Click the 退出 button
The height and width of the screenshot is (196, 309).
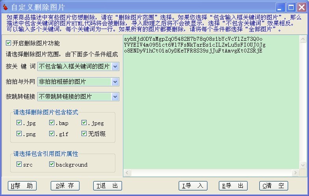pos(107,186)
